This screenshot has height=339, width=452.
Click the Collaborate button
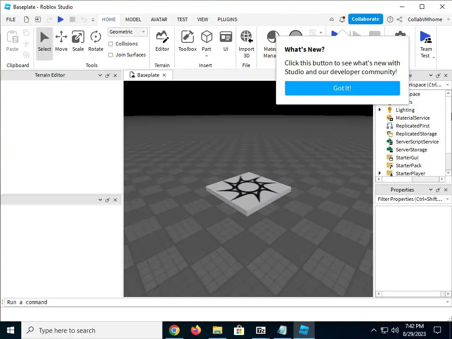[365, 19]
